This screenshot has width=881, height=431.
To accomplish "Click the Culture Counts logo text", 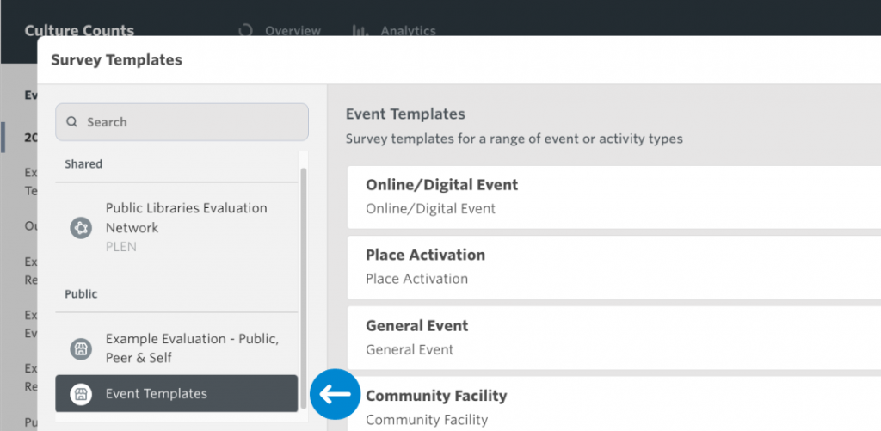I will [x=79, y=30].
